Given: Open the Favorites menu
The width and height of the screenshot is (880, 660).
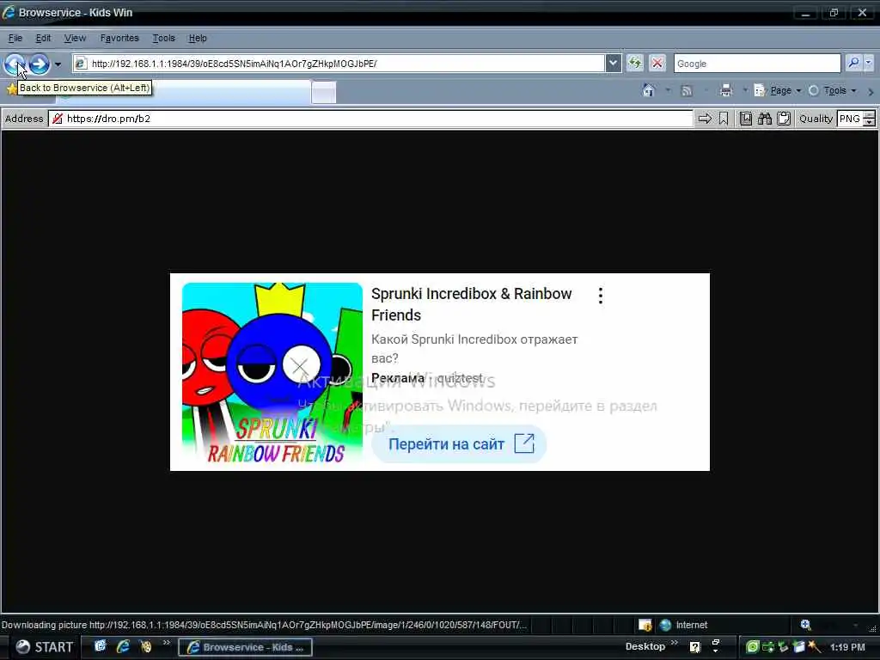Looking at the screenshot, I should (x=119, y=38).
